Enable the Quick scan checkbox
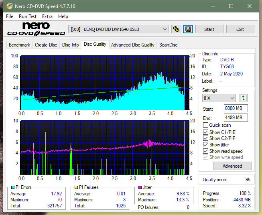The image size is (262, 215). click(x=205, y=125)
